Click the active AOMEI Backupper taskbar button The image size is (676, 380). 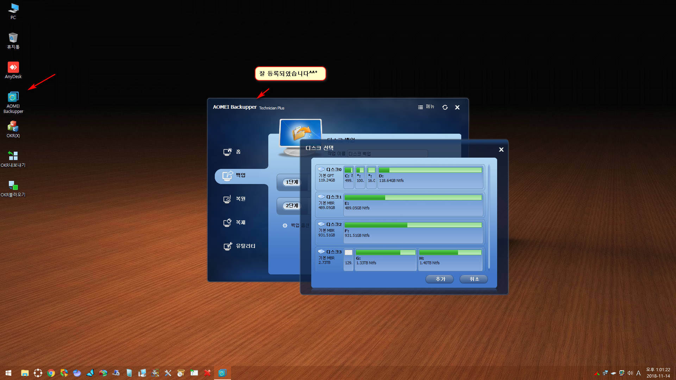[x=222, y=373]
